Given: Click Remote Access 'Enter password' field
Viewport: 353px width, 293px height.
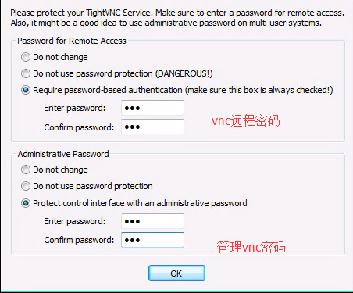Looking at the screenshot, I should pos(152,108).
